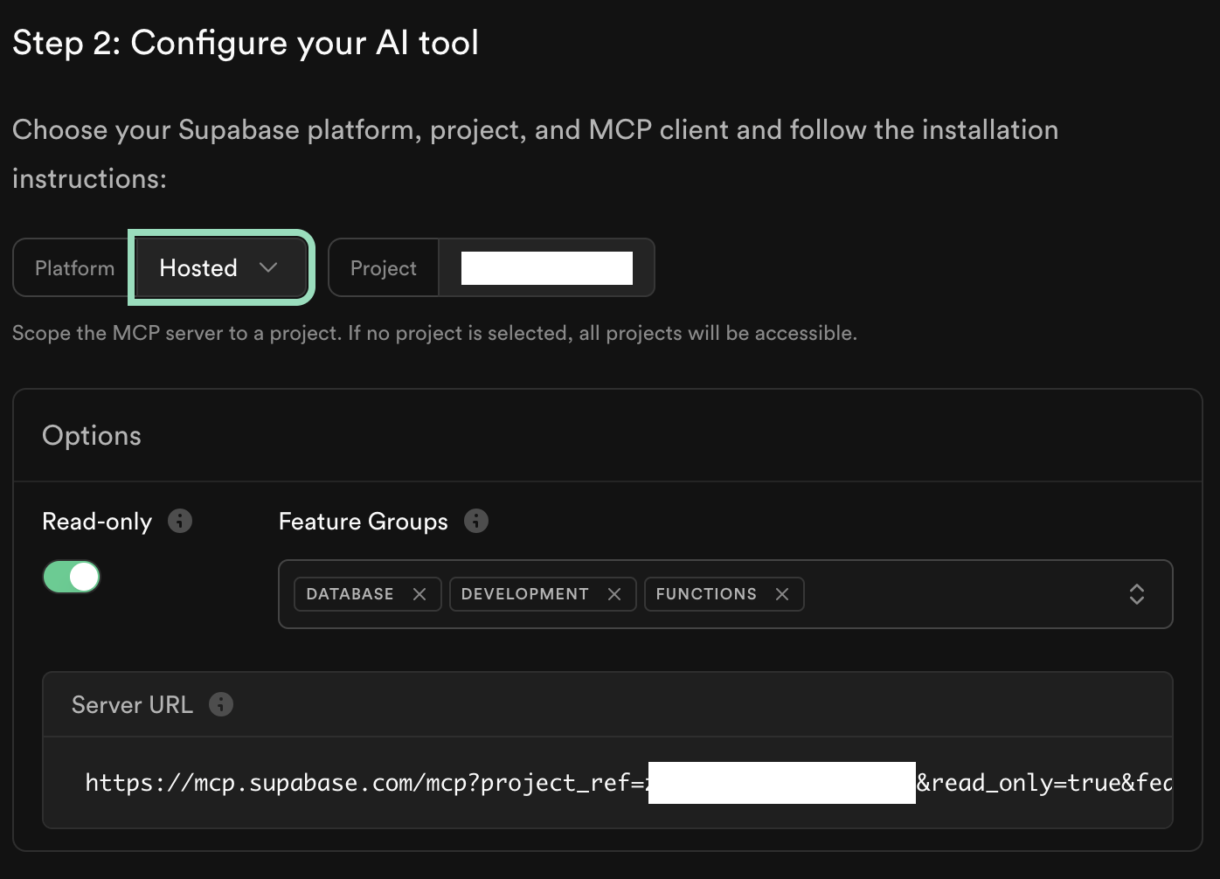Click the info icon beside Server URL
This screenshot has height=879, width=1220.
tap(221, 704)
